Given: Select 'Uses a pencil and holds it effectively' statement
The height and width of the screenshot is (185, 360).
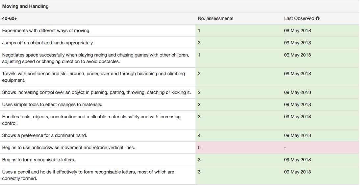Looking at the screenshot, I should click(88, 175).
